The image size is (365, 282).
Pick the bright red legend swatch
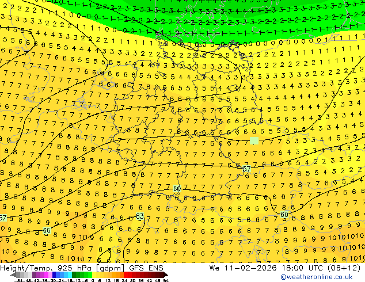pyautogui.click(x=126, y=275)
